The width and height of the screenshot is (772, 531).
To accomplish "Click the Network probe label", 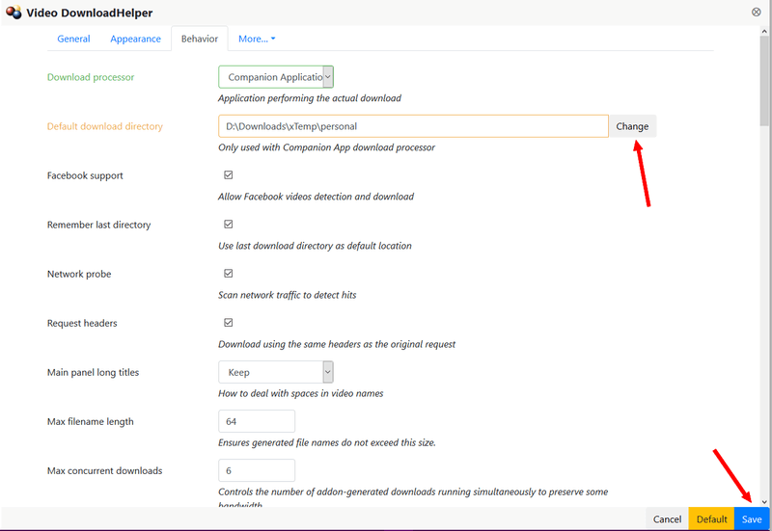I will click(x=79, y=274).
